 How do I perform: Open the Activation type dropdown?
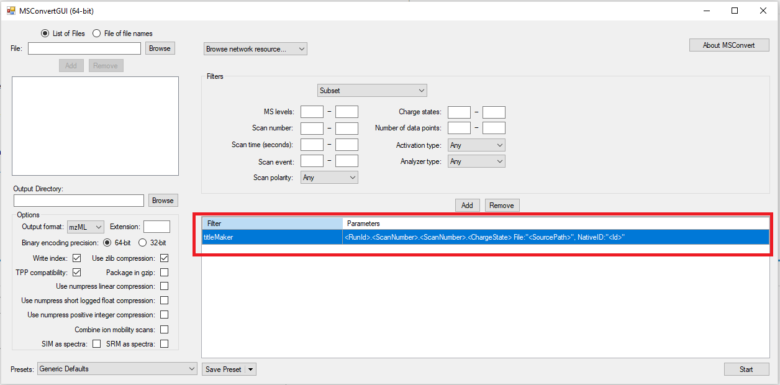(476, 145)
